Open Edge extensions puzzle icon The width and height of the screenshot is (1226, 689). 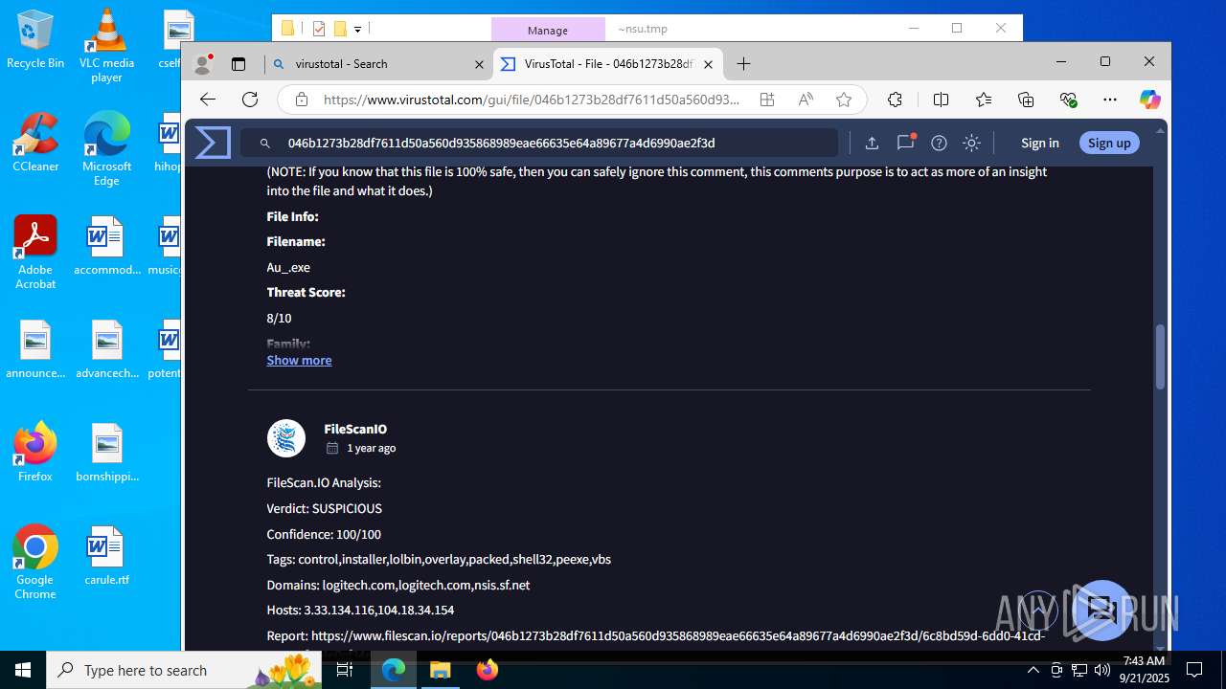pos(896,100)
